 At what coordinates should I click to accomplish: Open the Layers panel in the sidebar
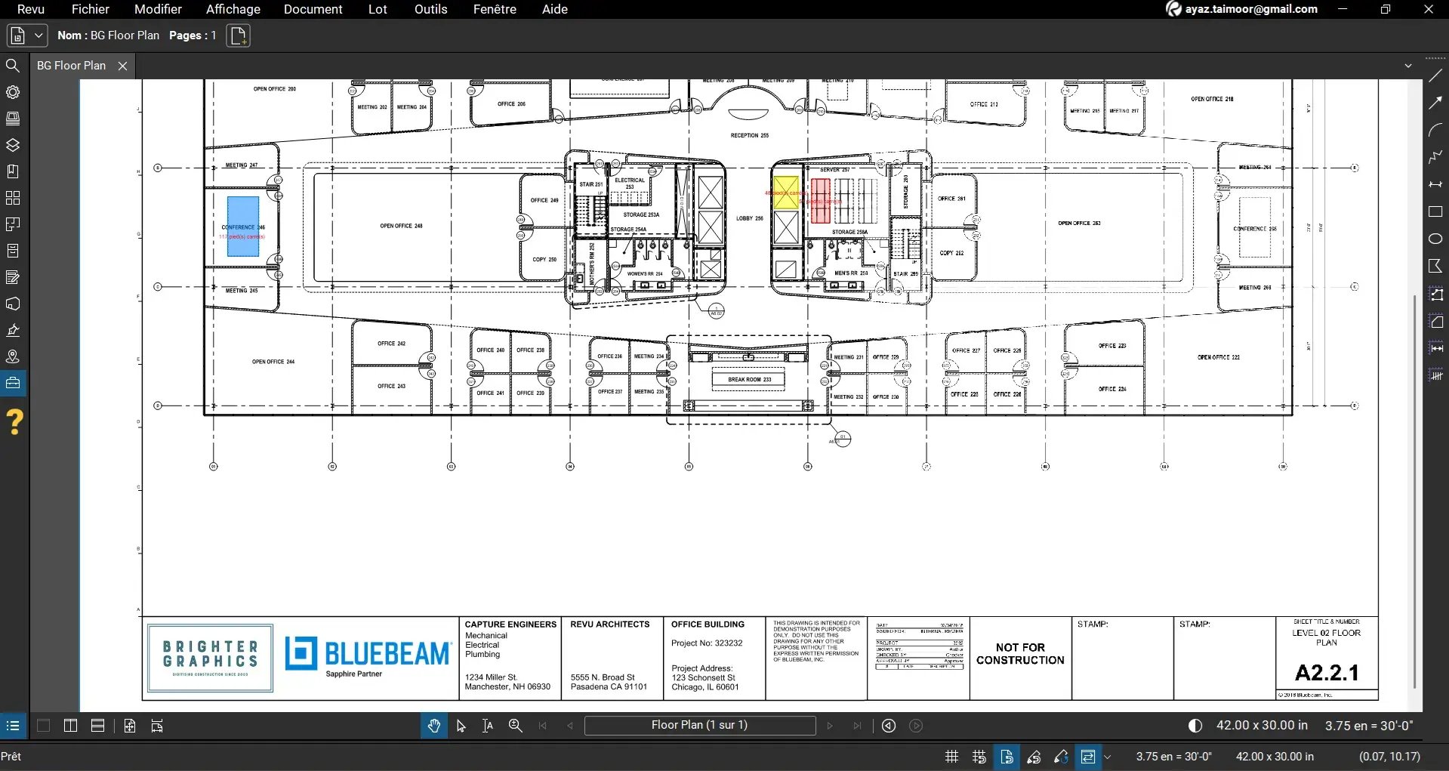click(x=13, y=145)
